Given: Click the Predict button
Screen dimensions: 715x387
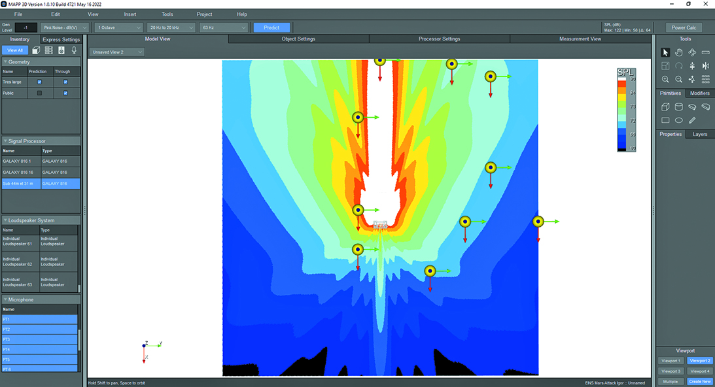Looking at the screenshot, I should (x=271, y=28).
